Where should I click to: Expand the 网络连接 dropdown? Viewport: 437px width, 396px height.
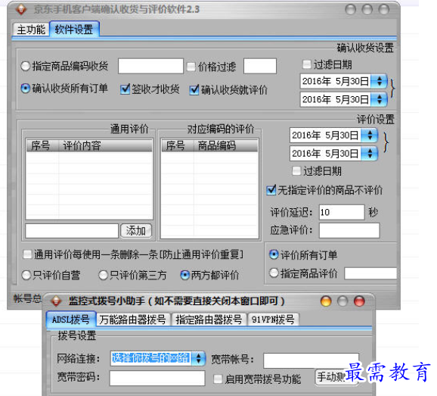(x=198, y=358)
